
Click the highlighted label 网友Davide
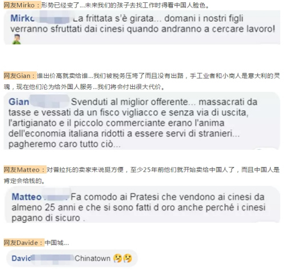click(x=23, y=243)
